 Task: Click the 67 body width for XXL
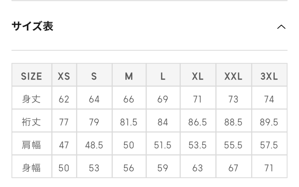point(233,168)
